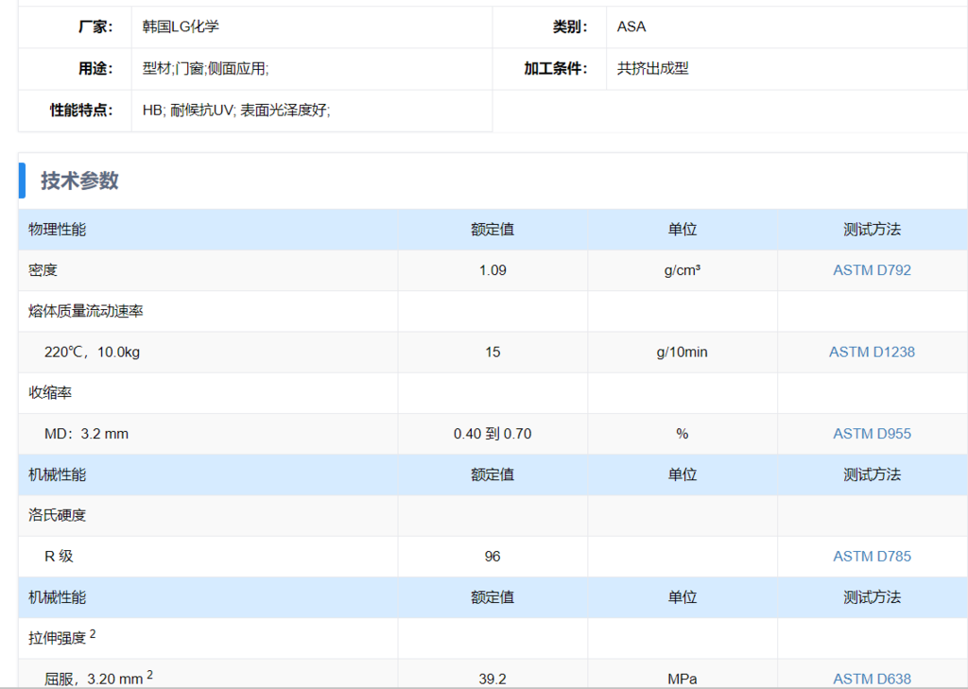Select the HB; 耐候抗UV feature description
Viewport: 968px width, 689px height.
[235, 111]
